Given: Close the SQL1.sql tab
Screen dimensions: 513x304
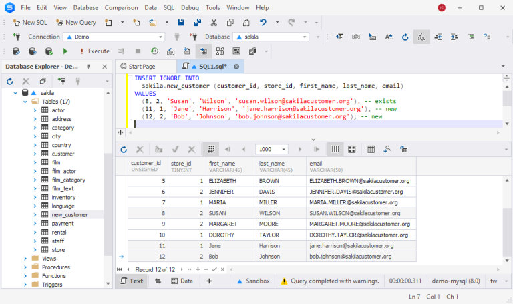Looking at the screenshot, I should tap(236, 66).
